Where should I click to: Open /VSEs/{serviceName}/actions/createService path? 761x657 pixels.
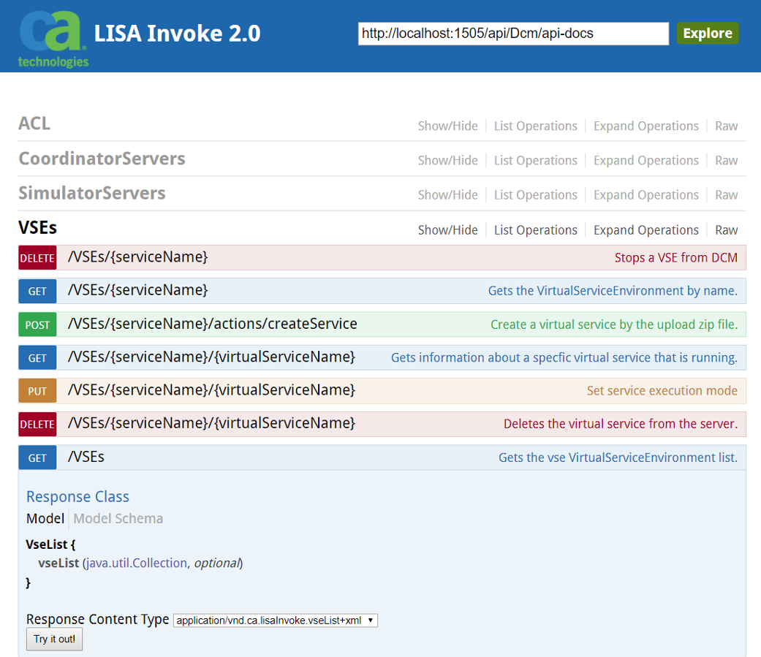coord(212,324)
